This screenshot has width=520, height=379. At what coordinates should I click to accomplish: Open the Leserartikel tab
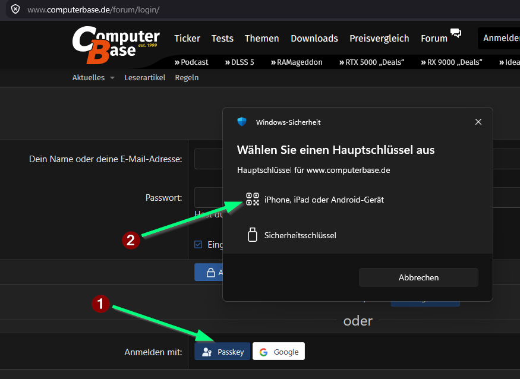[145, 78]
